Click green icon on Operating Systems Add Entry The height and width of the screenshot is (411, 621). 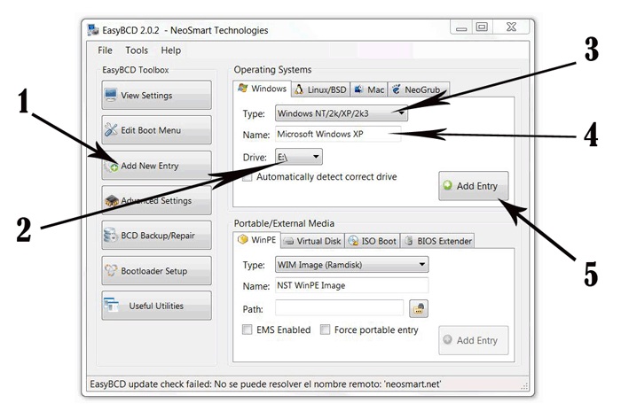447,185
